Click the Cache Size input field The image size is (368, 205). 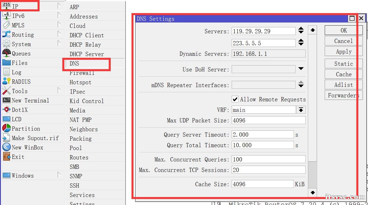click(x=262, y=184)
